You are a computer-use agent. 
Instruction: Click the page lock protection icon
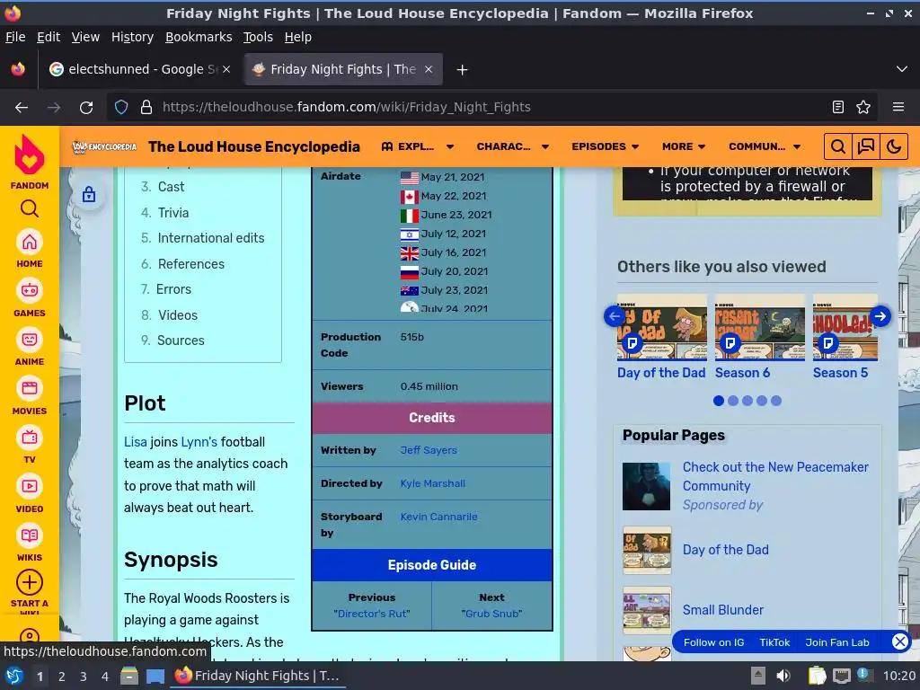[x=89, y=195]
